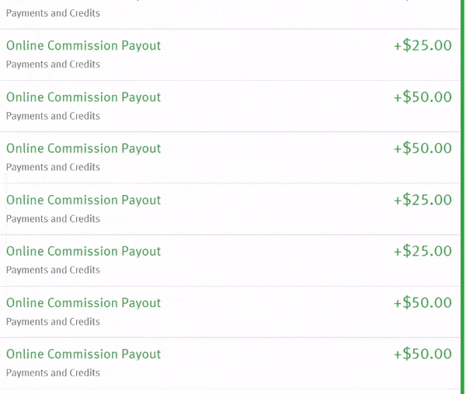Select Payments and Credits under the topmost +$25.00 payout
466x394 pixels.
pyautogui.click(x=53, y=65)
